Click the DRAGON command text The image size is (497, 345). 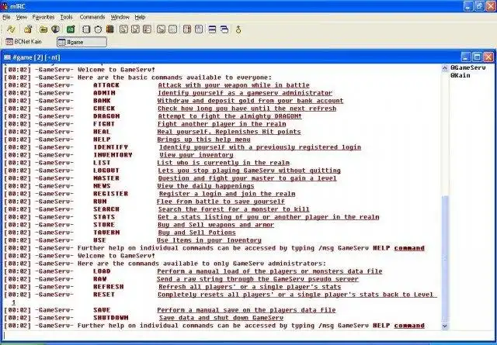[x=106, y=116]
